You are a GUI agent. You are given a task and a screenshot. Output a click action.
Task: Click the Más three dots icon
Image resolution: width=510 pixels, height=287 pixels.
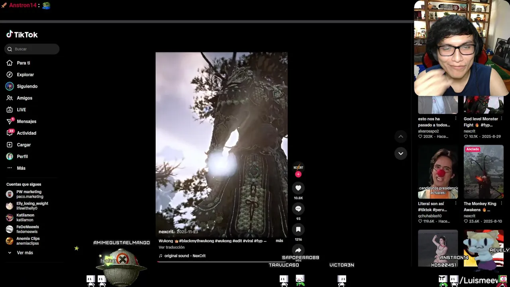(10, 168)
